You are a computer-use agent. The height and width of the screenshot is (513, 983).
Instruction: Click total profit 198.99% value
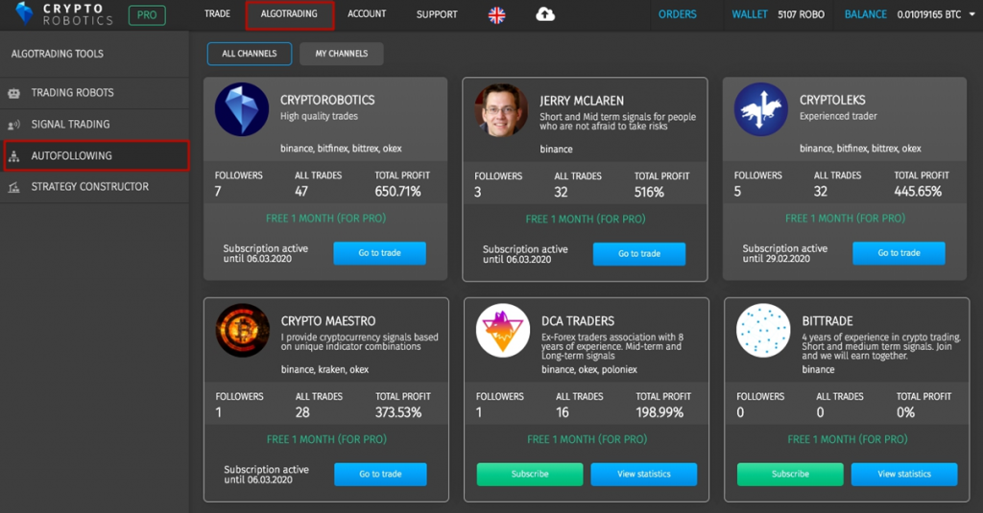[x=659, y=412]
